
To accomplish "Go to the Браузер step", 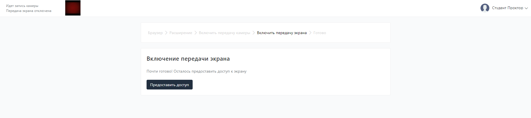I will [155, 33].
